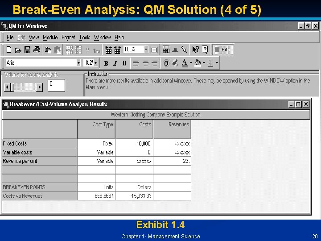Open the Arial font name dropdown
This screenshot has width=321, height=241.
click(78, 63)
